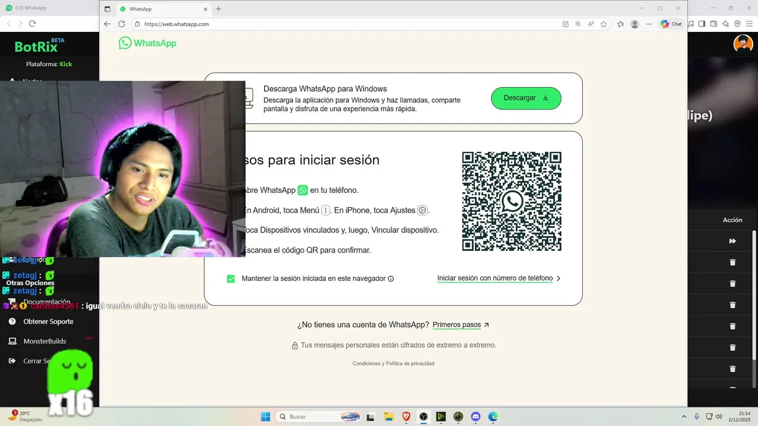Open a new tab in Edge
758x426 pixels.
219,9
